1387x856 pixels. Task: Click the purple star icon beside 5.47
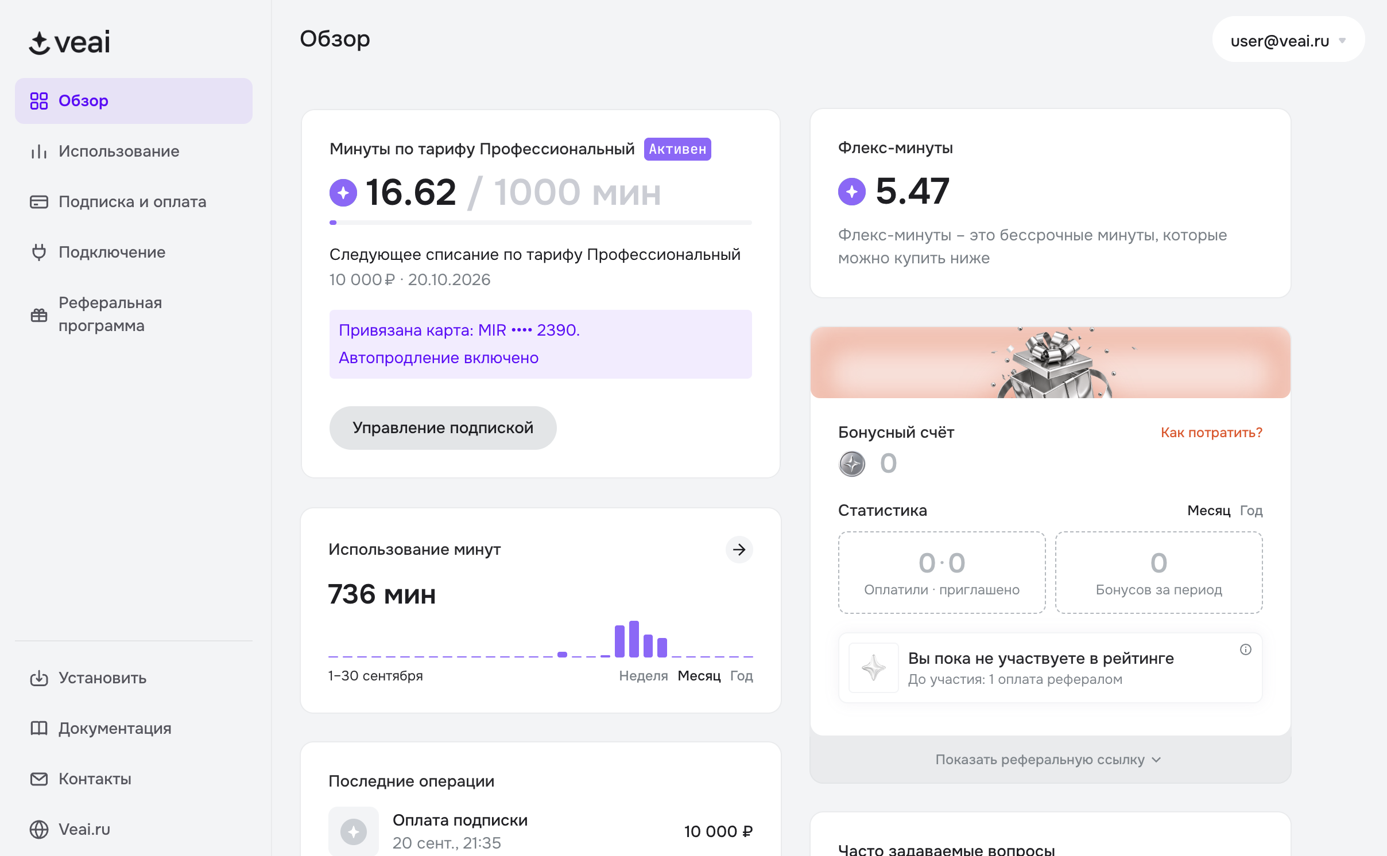click(x=852, y=191)
